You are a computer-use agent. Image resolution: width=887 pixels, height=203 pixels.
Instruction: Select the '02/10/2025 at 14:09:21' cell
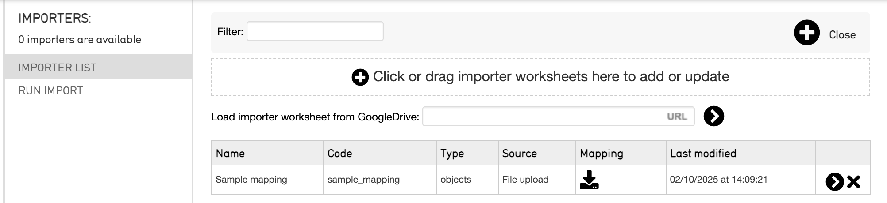(x=740, y=180)
